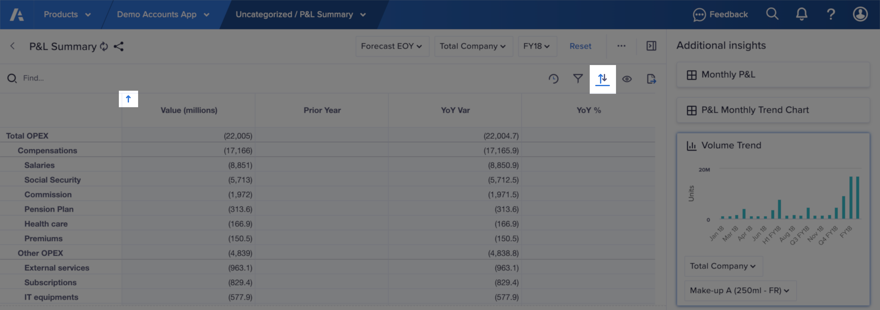
Task: Share the P&L Summary page
Action: (x=119, y=46)
